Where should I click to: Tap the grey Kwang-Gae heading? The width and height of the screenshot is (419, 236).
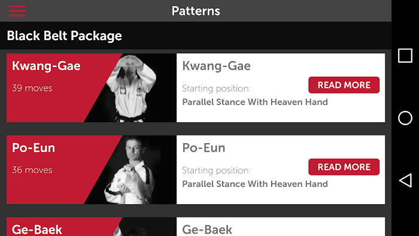point(216,66)
